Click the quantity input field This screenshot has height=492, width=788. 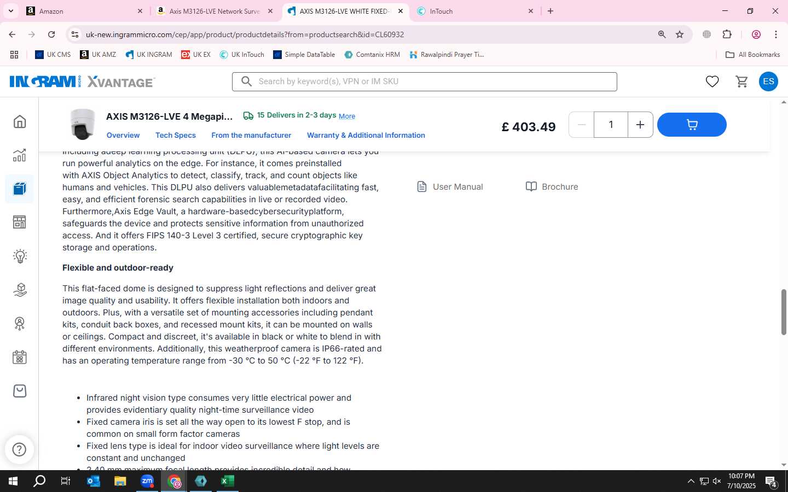(611, 125)
